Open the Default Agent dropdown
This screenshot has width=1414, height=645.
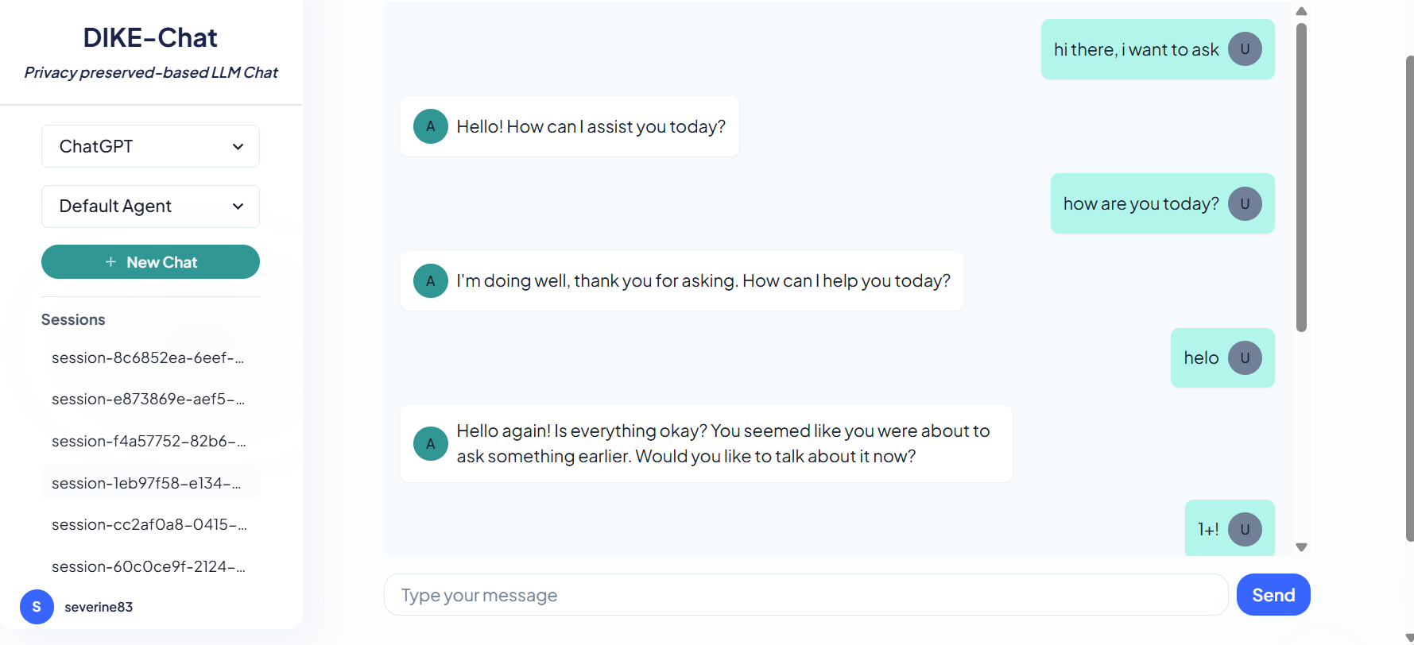150,207
